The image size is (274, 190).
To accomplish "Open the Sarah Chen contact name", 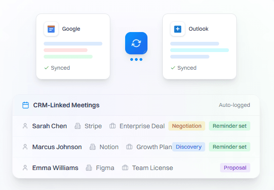I will click(49, 126).
